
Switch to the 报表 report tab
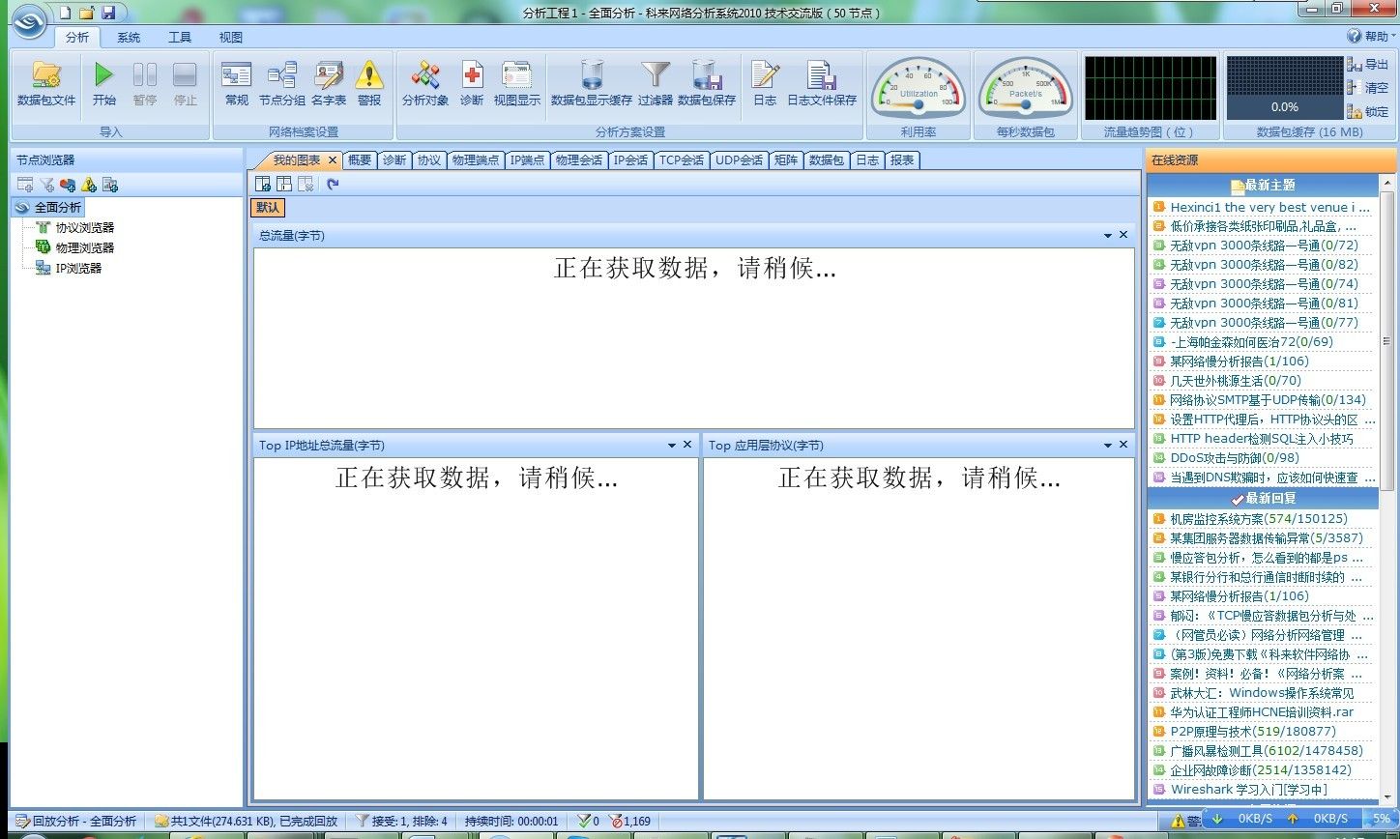tap(902, 160)
